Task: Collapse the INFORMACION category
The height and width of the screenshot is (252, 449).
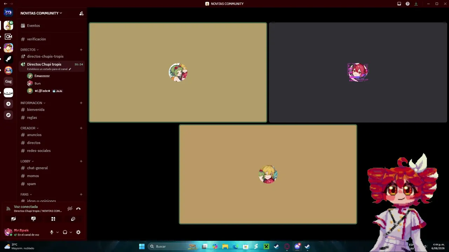Action: click(33, 103)
